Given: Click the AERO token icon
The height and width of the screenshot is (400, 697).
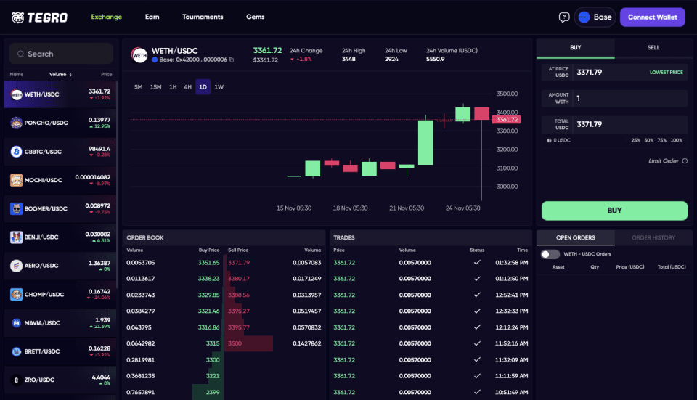Looking at the screenshot, I should 17,266.
